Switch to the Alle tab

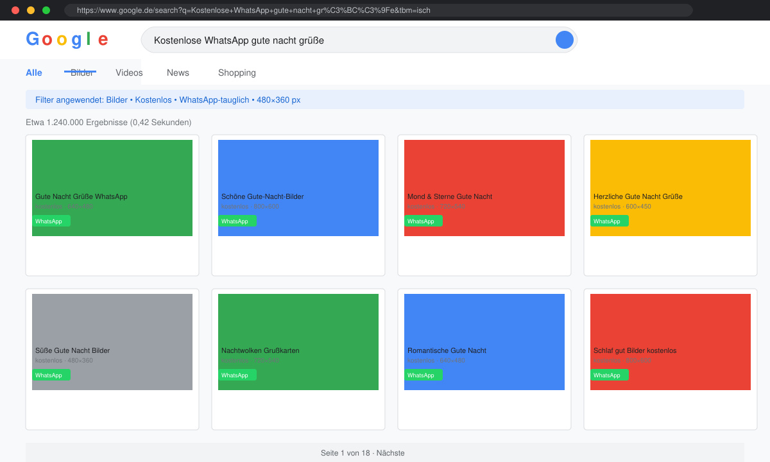click(x=34, y=73)
